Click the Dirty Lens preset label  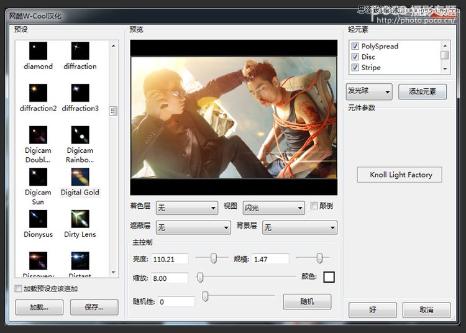(80, 234)
